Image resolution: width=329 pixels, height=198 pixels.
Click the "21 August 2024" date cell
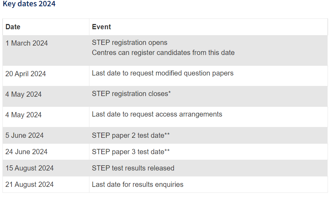(x=29, y=184)
